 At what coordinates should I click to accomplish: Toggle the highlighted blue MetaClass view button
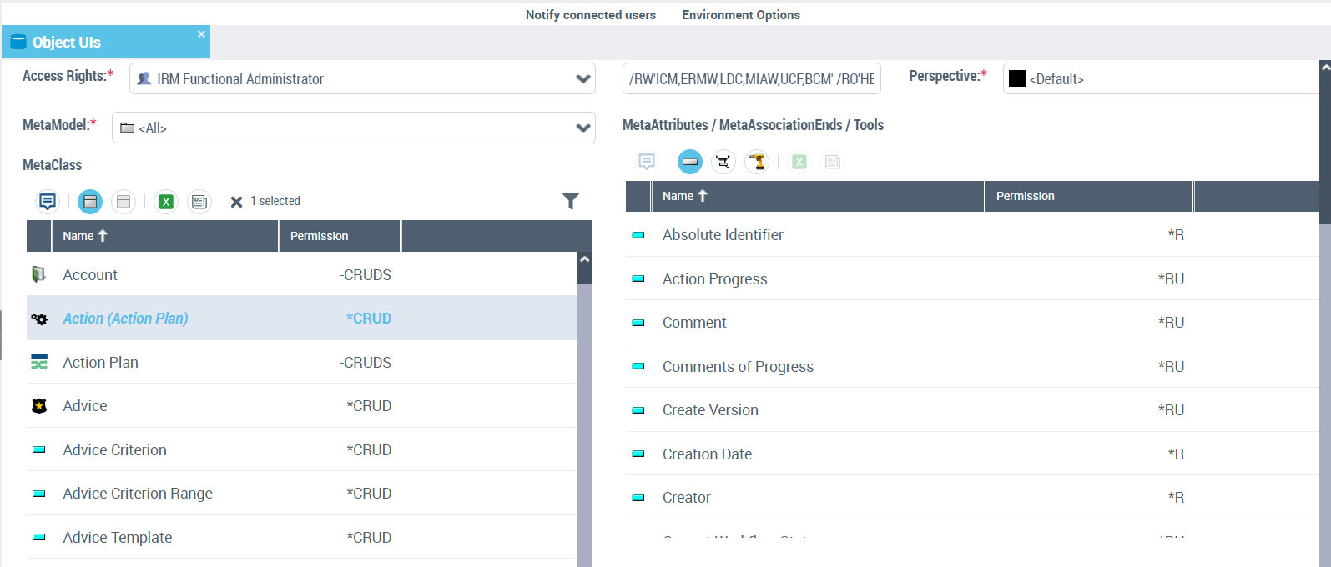[90, 202]
